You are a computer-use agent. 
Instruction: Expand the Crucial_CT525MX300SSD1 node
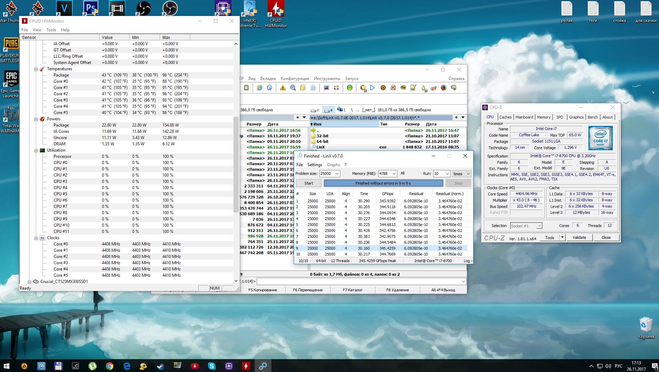tap(30, 282)
